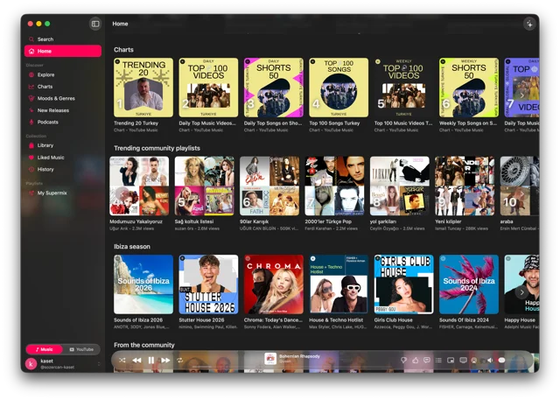The height and width of the screenshot is (400, 560).
Task: Open the AirPlay output selector
Action: tap(474, 361)
